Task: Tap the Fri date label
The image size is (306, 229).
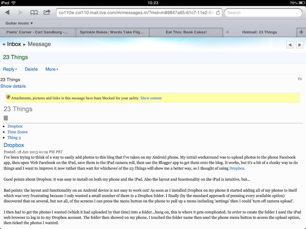Action: [300, 79]
